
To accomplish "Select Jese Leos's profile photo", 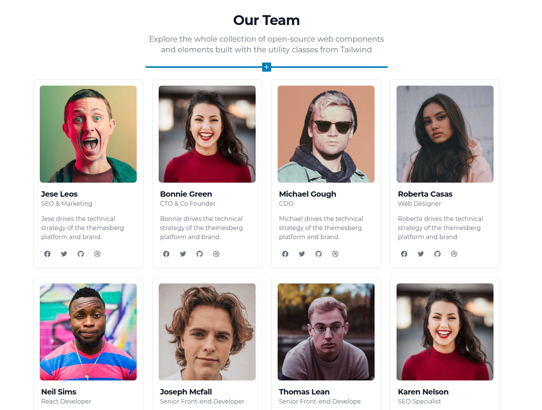I will tap(88, 134).
